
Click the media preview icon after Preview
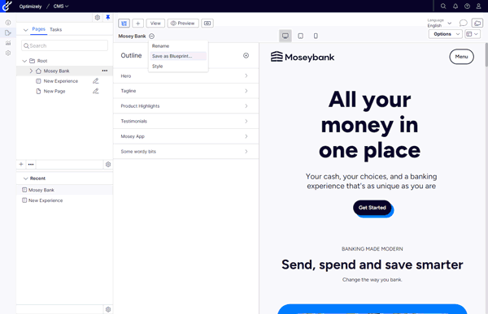point(207,23)
